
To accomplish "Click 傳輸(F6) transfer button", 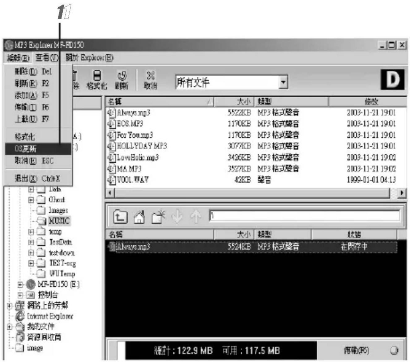I will [357, 350].
